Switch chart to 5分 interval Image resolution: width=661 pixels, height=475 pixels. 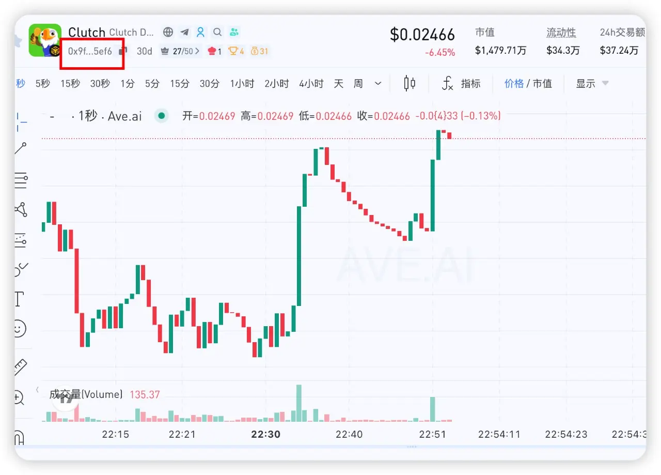[x=152, y=83]
